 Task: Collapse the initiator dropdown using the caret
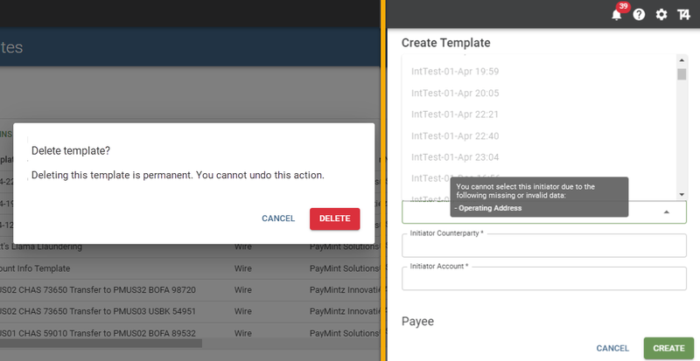(667, 212)
